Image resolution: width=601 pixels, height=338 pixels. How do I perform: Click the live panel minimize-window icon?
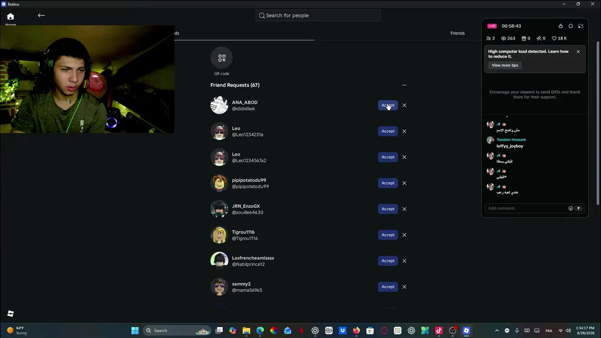point(581,26)
